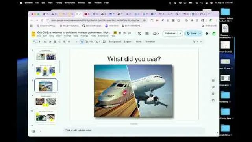252x142 pixels.
Task: Select the text box tool
Action: pos(87,41)
